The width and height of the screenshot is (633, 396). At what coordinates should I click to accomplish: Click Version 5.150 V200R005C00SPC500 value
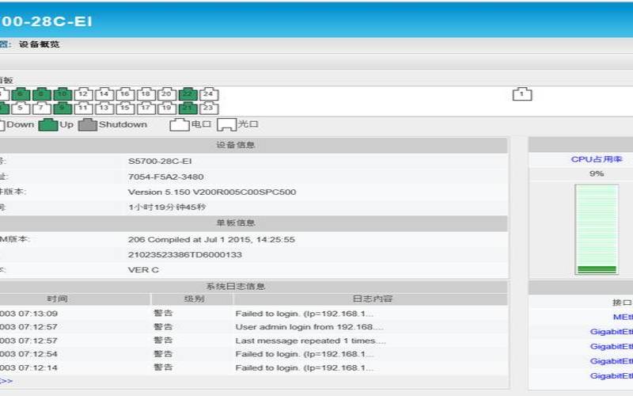tap(212, 192)
